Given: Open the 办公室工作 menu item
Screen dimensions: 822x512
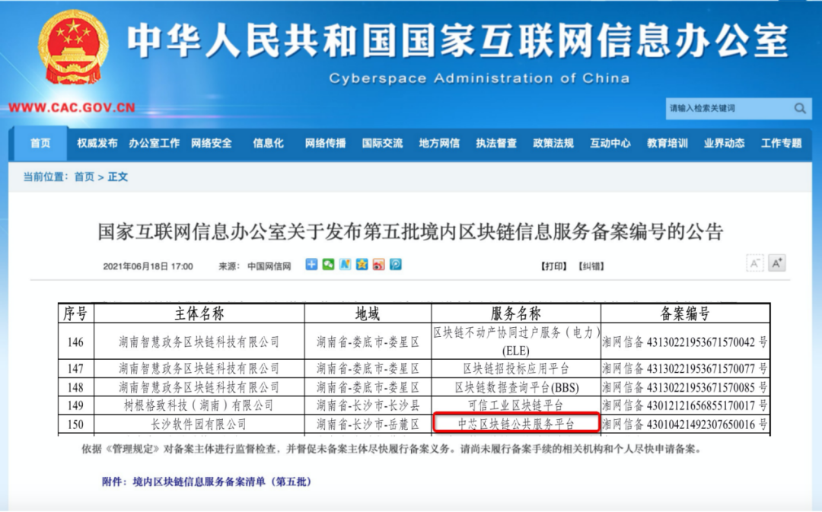Looking at the screenshot, I should coord(154,143).
